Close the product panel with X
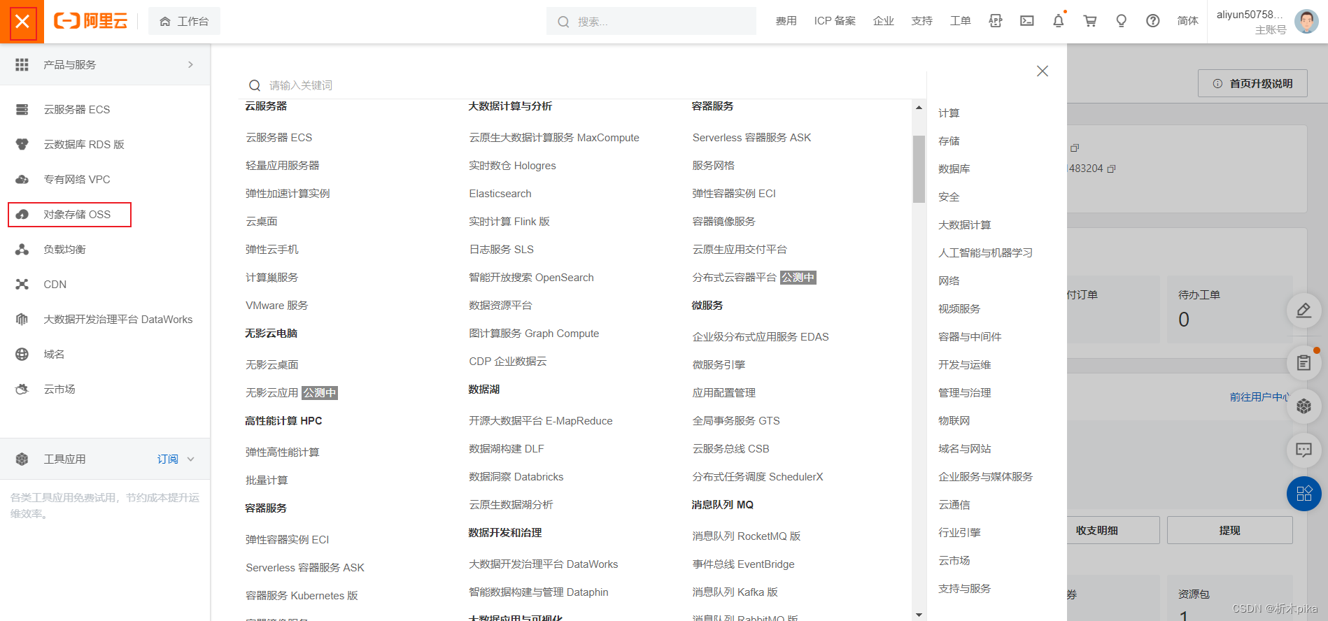This screenshot has width=1328, height=621. 1042,71
